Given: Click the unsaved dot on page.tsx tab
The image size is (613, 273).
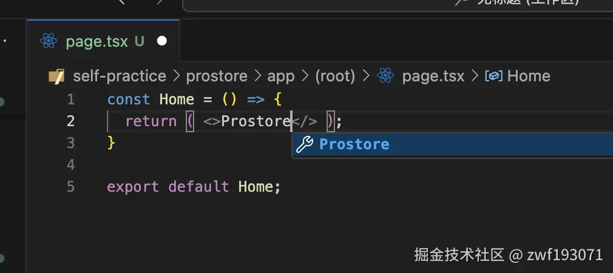Looking at the screenshot, I should point(162,41).
